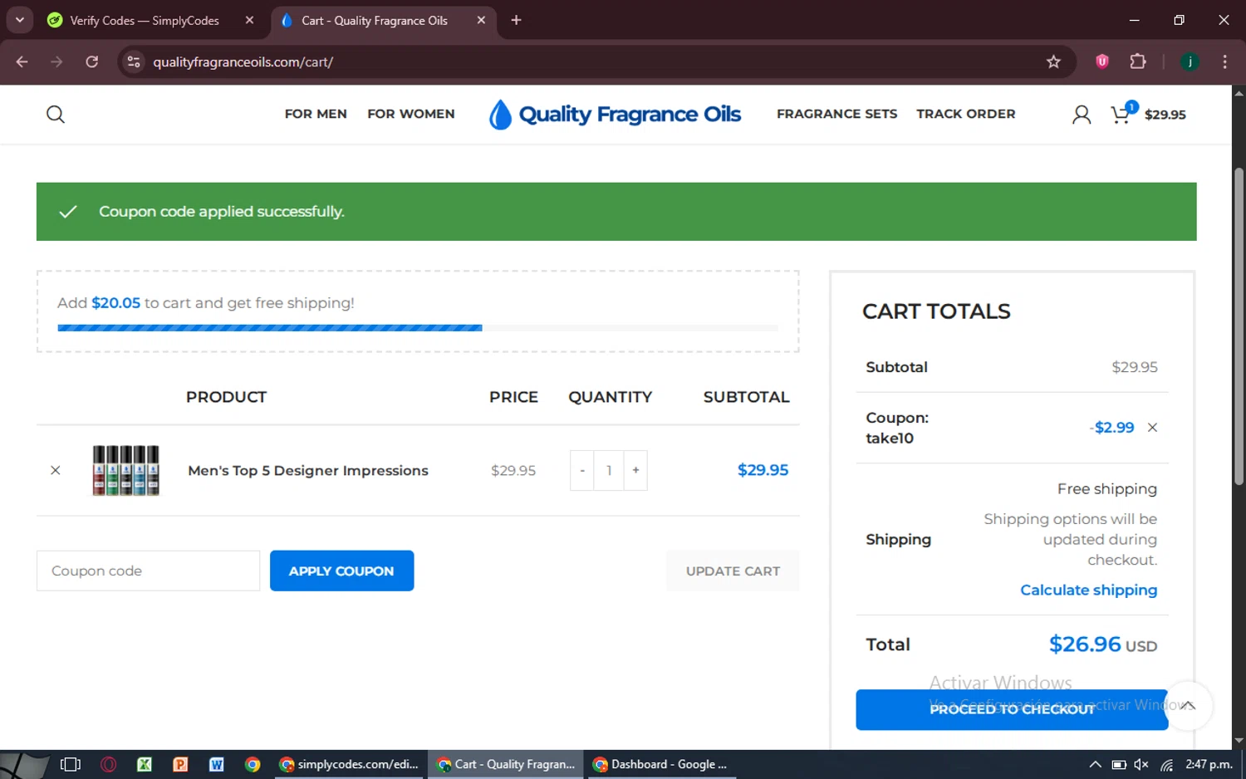Bookmark this page with the star icon
This screenshot has height=779, width=1246.
1053,61
